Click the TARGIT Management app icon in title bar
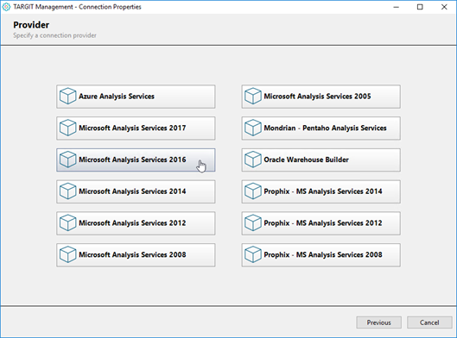 (6, 7)
